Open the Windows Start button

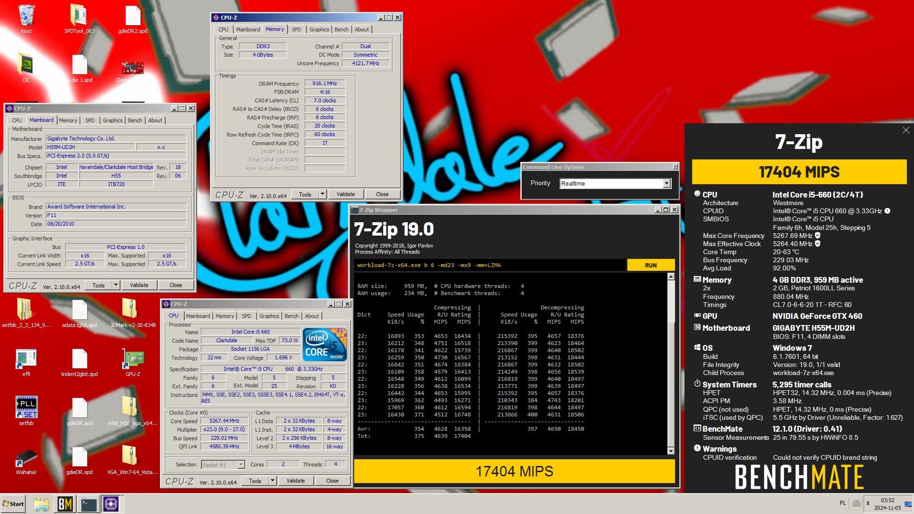13,504
